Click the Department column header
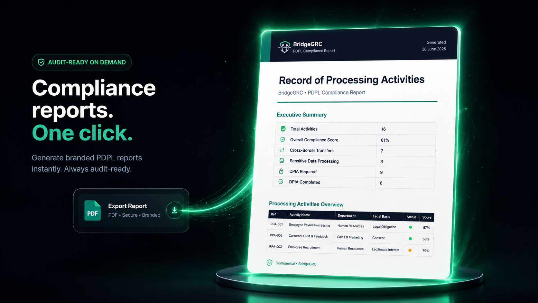Screen dimensions: 538x303 click(x=347, y=216)
